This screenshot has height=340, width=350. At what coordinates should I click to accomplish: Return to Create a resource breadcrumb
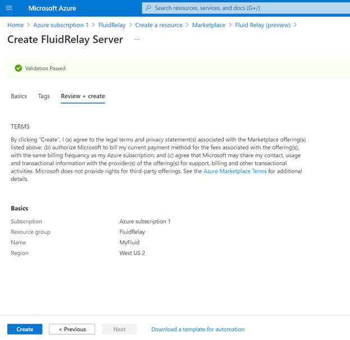point(159,25)
